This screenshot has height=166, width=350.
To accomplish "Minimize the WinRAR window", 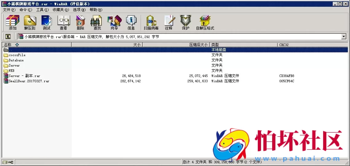I will point(335,4).
